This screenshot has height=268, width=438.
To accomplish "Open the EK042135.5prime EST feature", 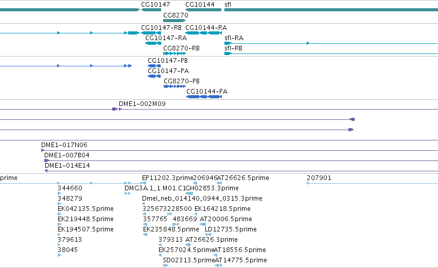I will [x=59, y=214].
